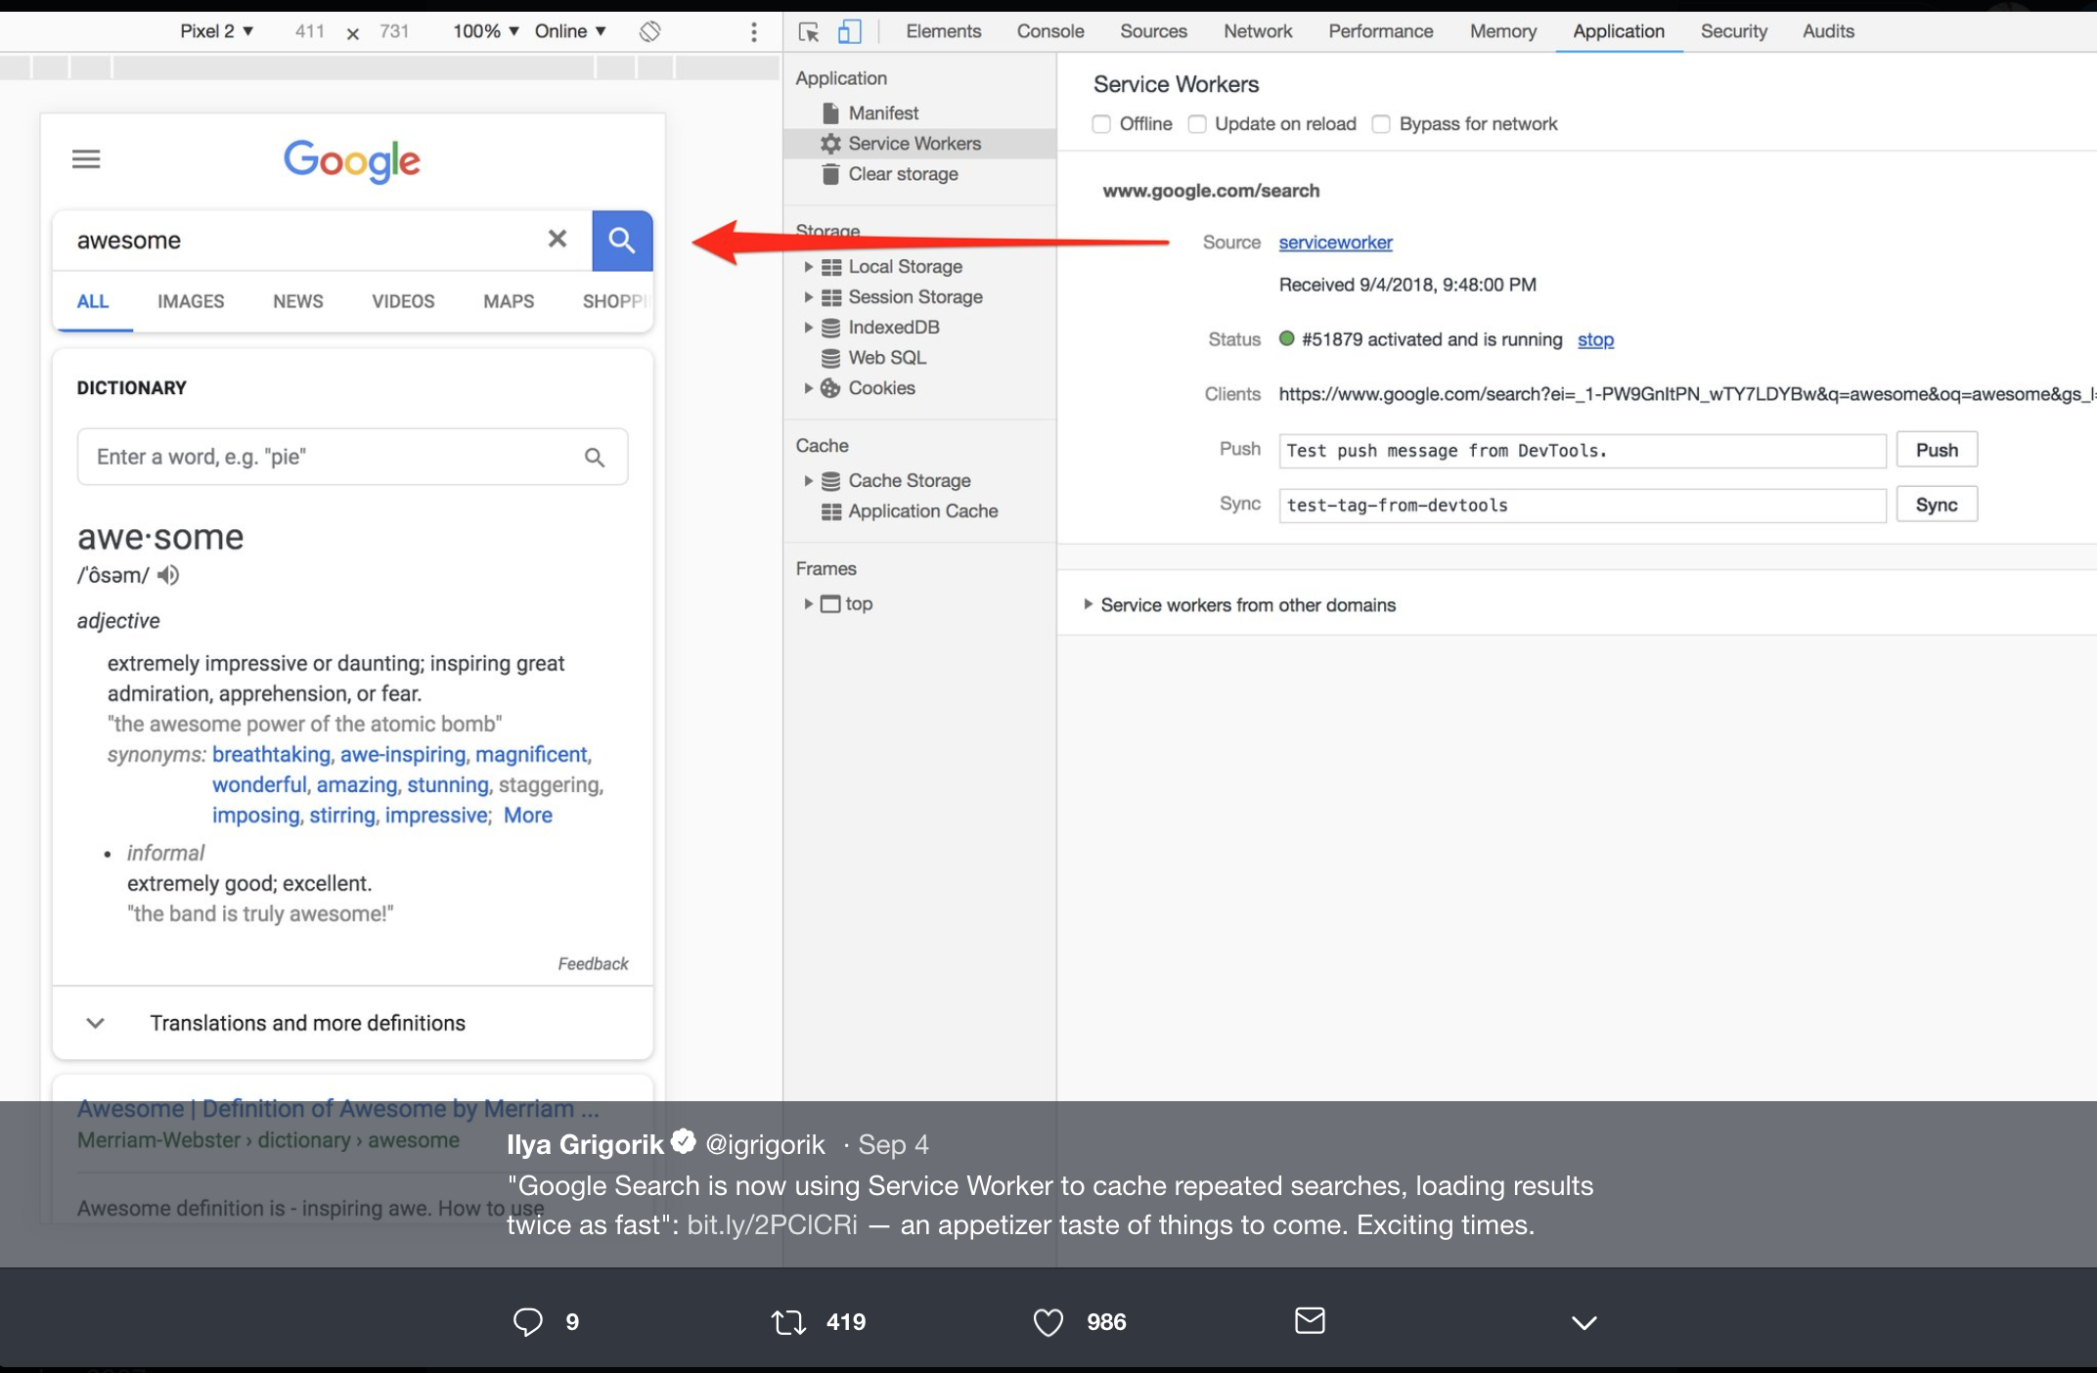Activate the inspect element picker
The image size is (2097, 1373).
point(809,32)
